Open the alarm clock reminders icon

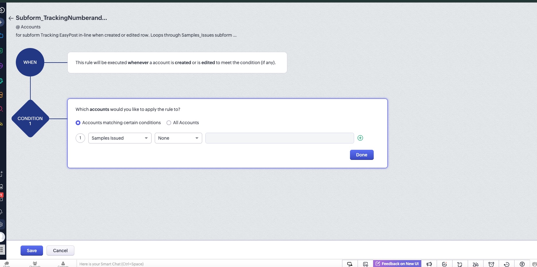[491, 264]
